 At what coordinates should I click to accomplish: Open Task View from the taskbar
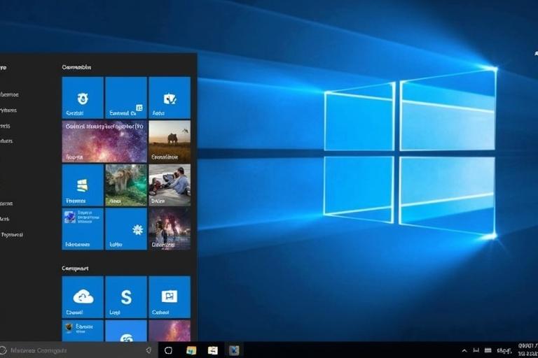(168, 350)
